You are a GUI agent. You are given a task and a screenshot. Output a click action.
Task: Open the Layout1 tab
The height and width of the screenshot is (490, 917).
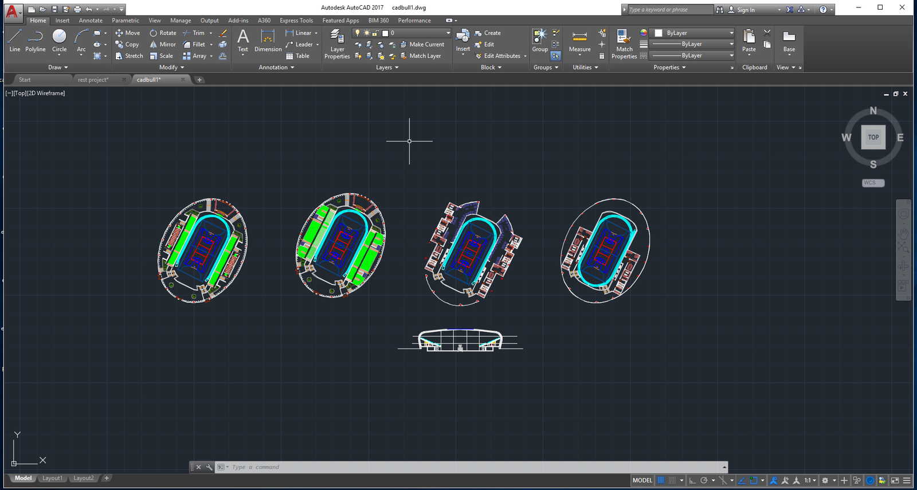coord(52,478)
